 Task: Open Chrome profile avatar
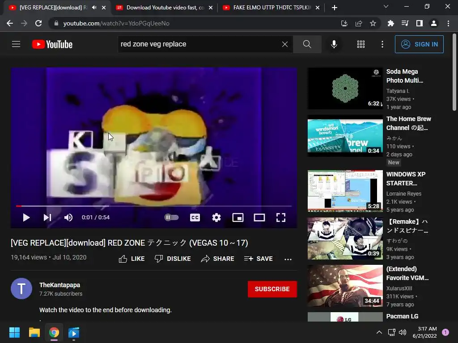[x=434, y=23]
